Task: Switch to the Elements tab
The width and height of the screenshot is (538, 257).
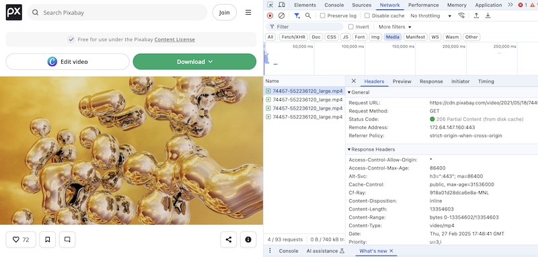Action: coord(305,5)
